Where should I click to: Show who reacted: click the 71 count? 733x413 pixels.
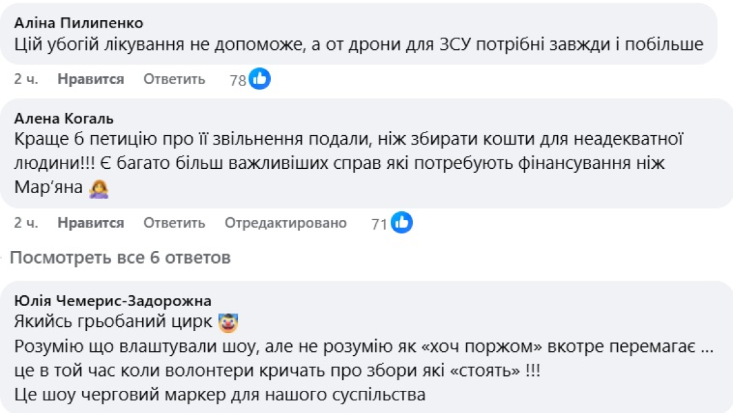tap(379, 225)
